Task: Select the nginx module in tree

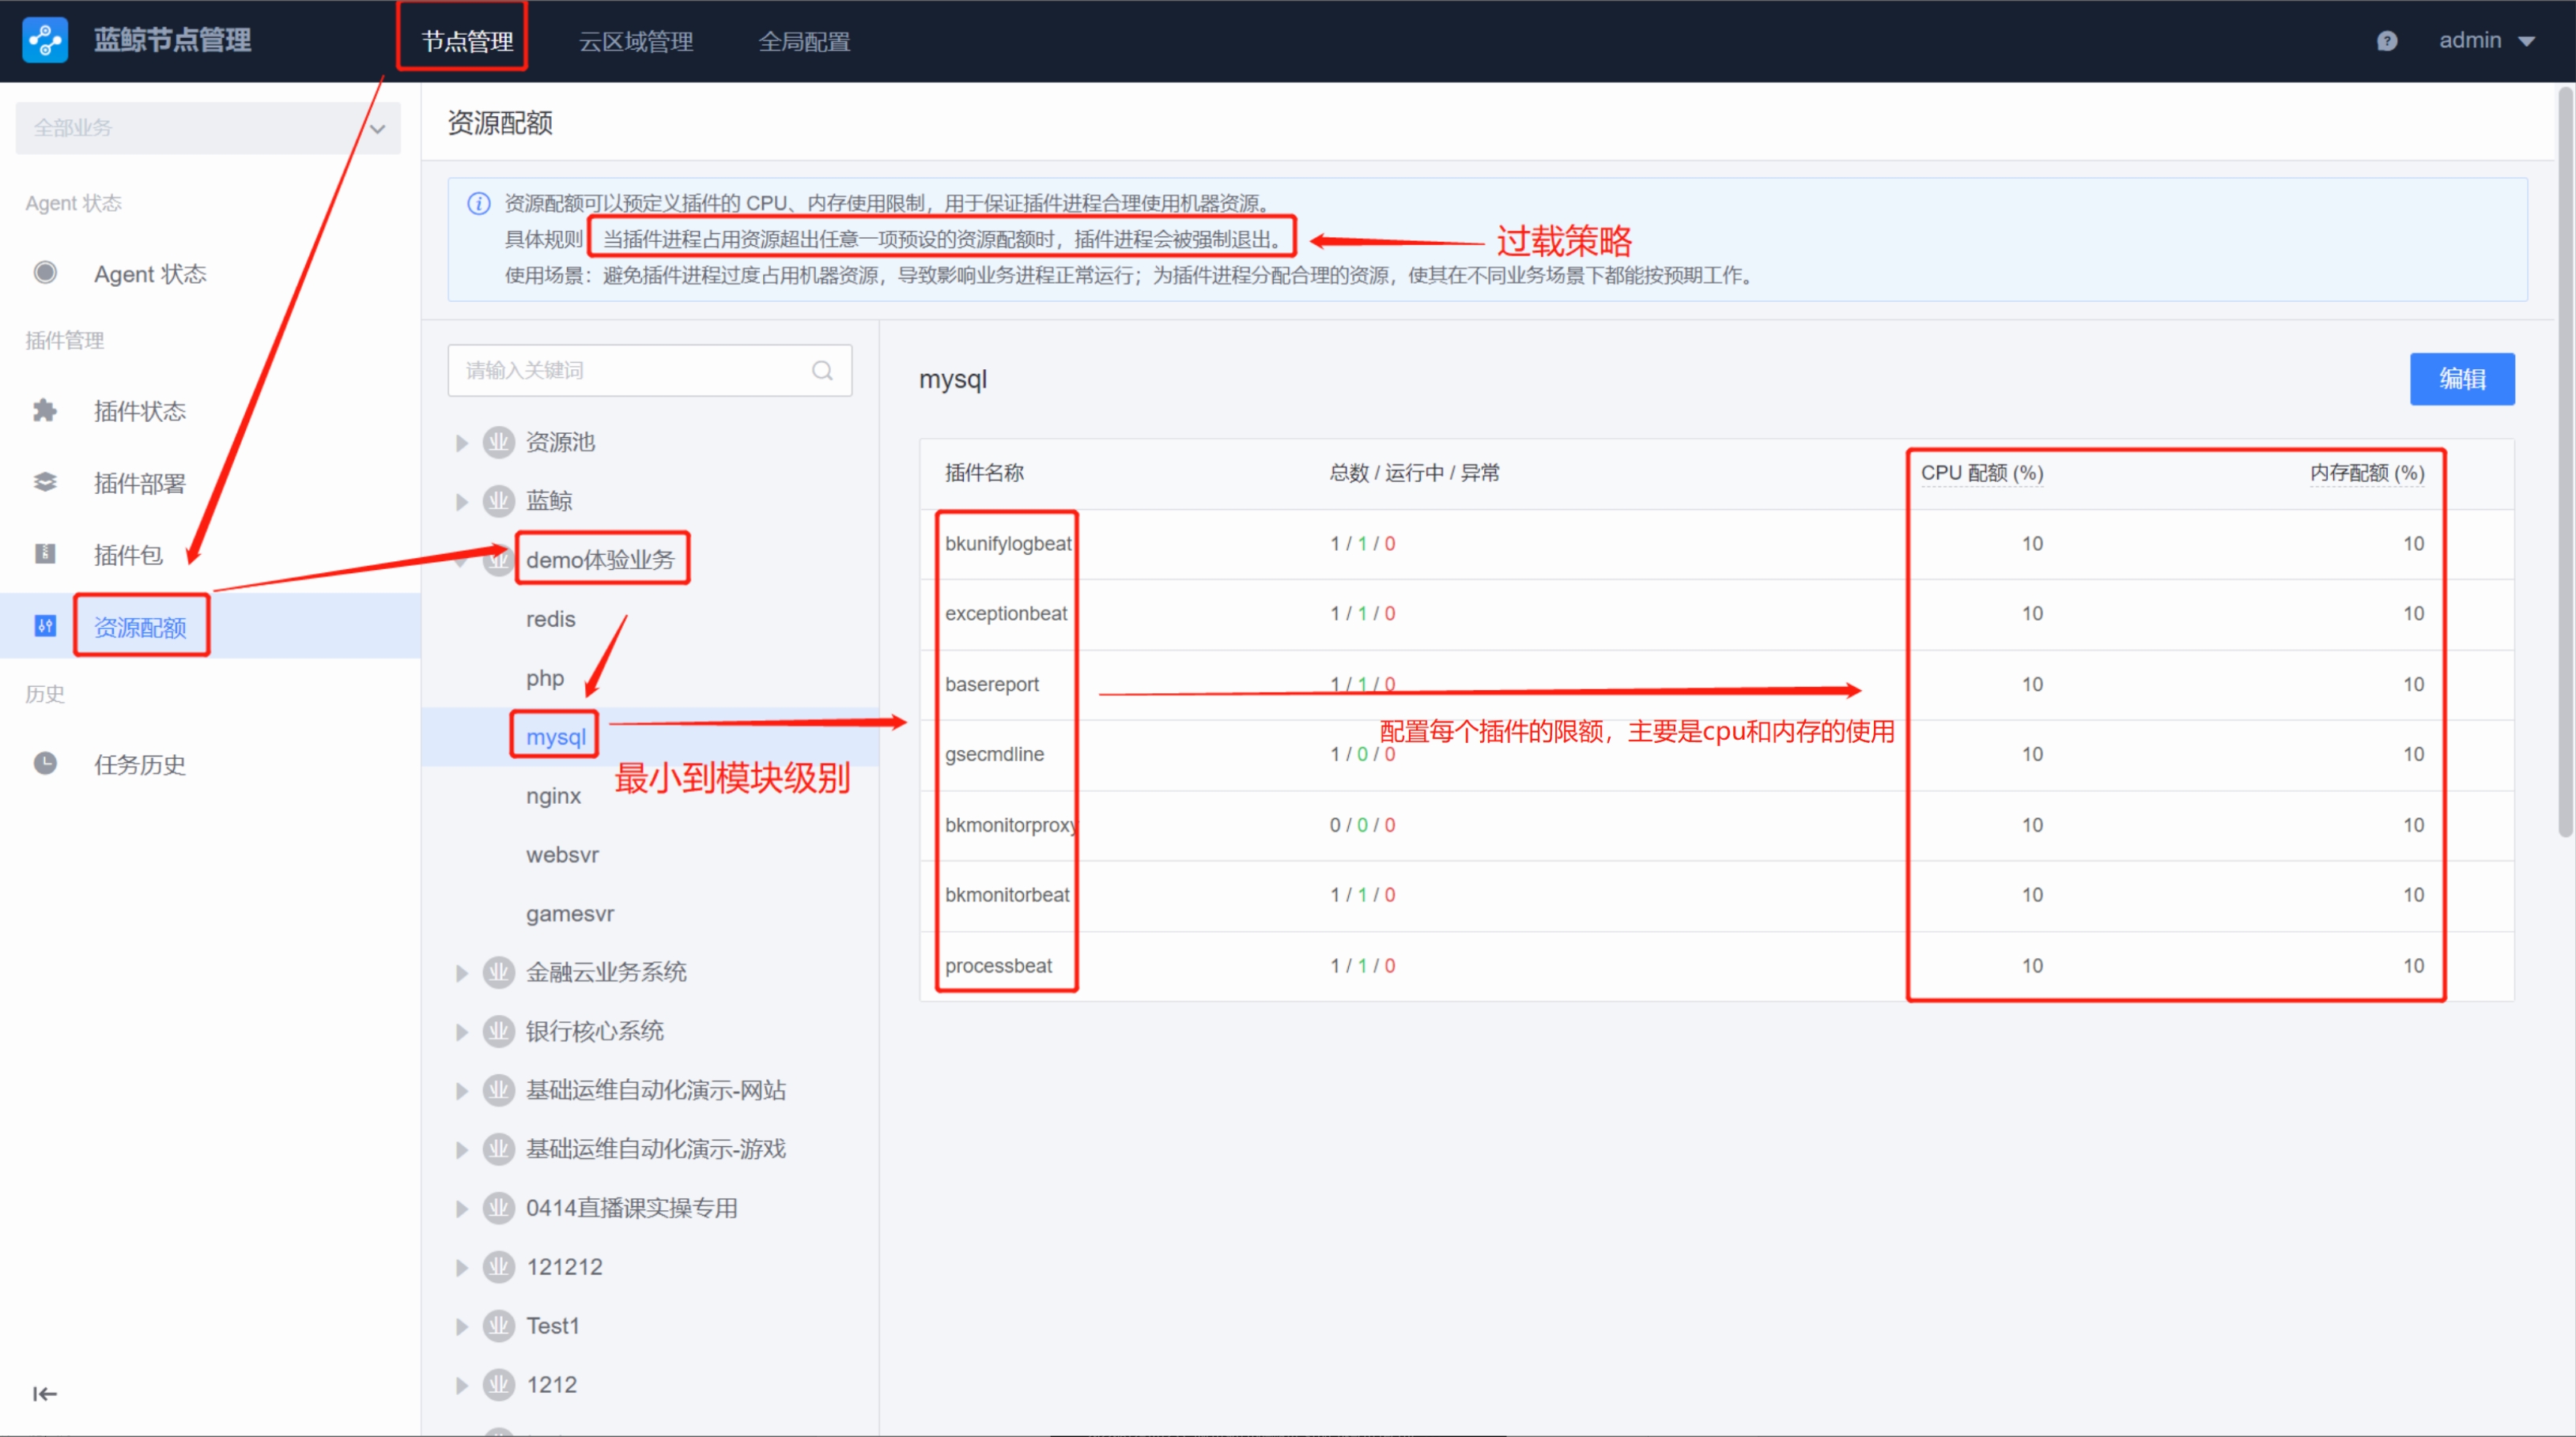Action: pos(553,796)
